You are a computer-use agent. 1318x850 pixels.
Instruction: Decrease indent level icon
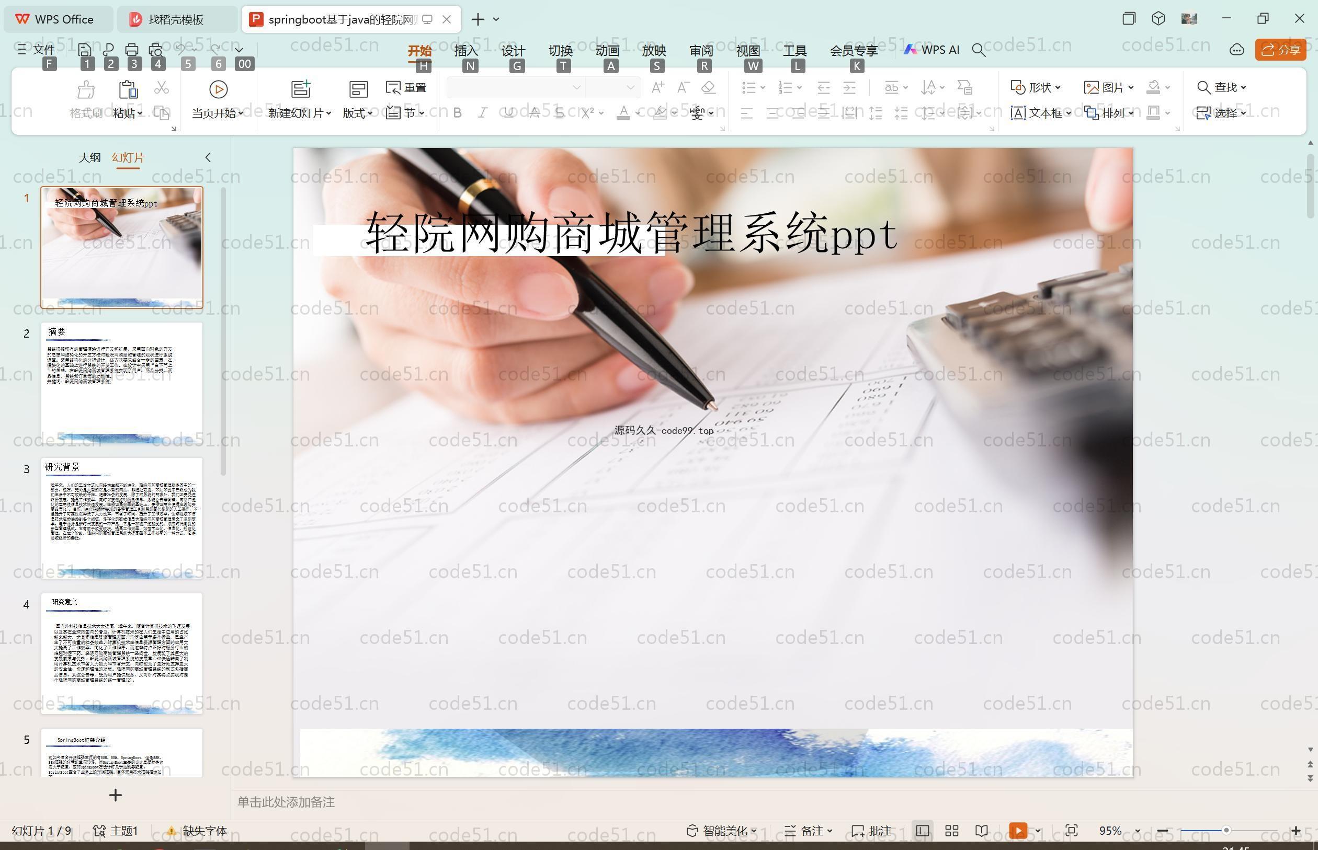coord(824,87)
